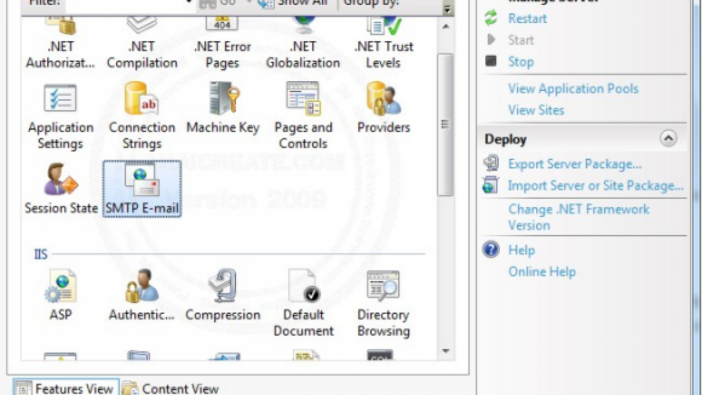This screenshot has height=395, width=702.
Task: Stop the server
Action: point(520,61)
